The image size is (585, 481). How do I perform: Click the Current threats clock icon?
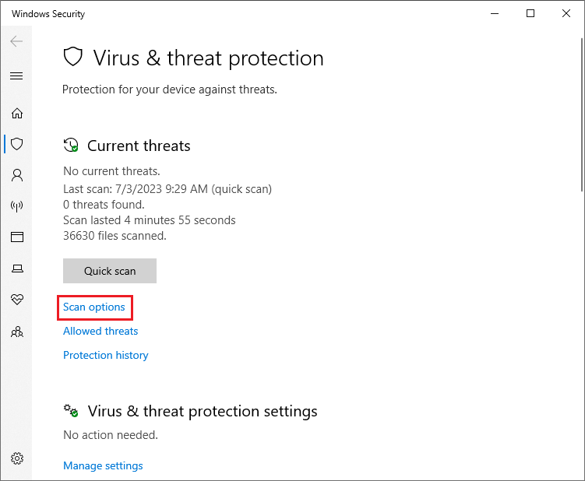point(71,145)
